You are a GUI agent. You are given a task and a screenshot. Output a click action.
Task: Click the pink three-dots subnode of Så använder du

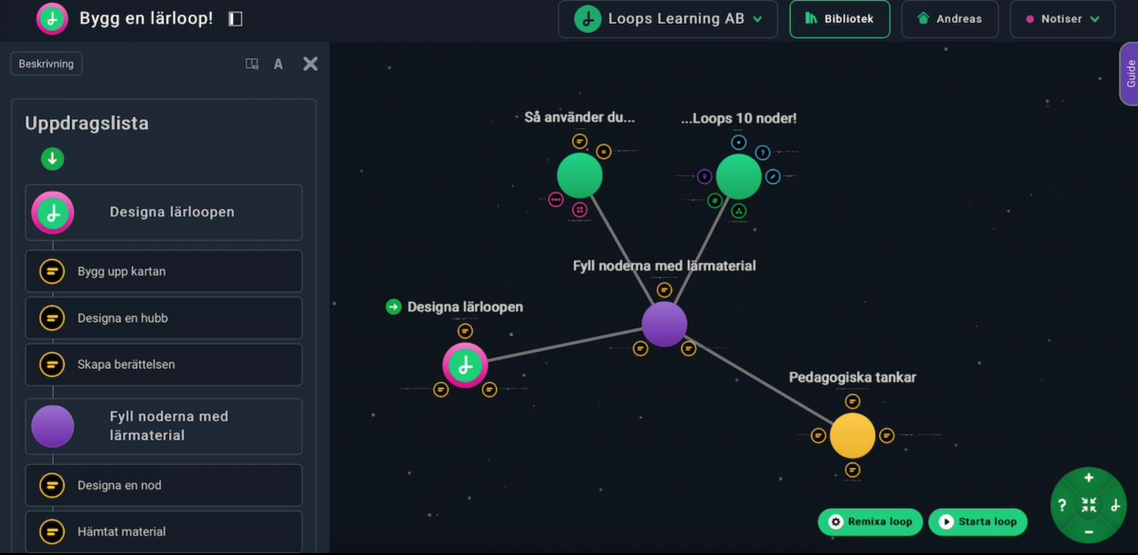pyautogui.click(x=556, y=199)
